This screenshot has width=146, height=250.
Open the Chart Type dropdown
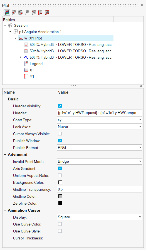[100, 119]
